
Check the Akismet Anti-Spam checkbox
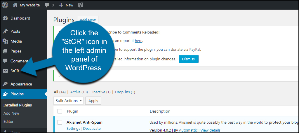(x=60, y=122)
